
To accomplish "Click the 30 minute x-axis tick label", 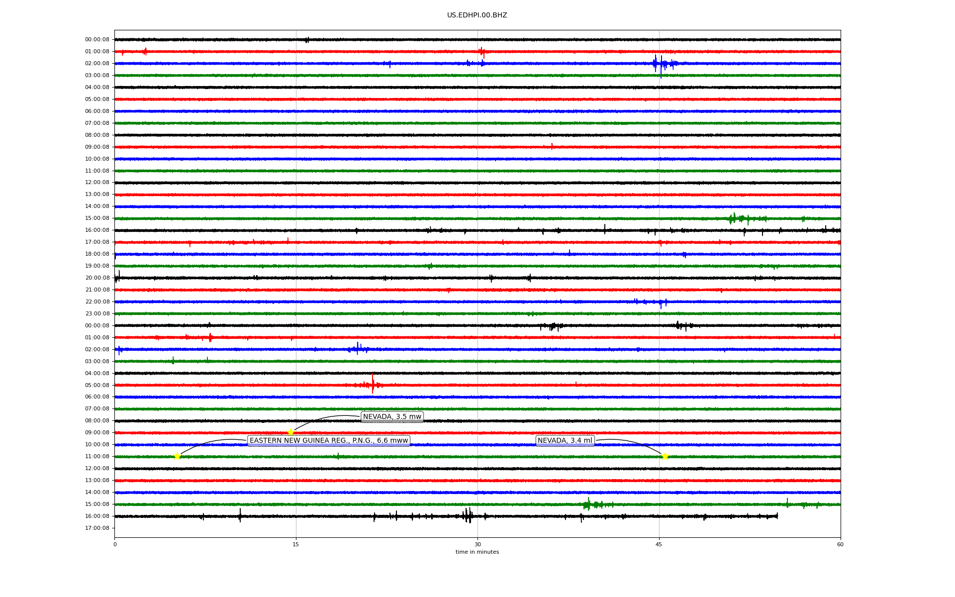I will tap(477, 544).
